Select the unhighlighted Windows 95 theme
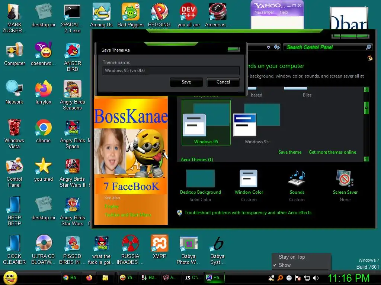Viewport: 381px width, 285px height. click(257, 124)
